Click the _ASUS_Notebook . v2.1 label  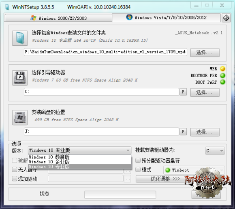coord(199,33)
